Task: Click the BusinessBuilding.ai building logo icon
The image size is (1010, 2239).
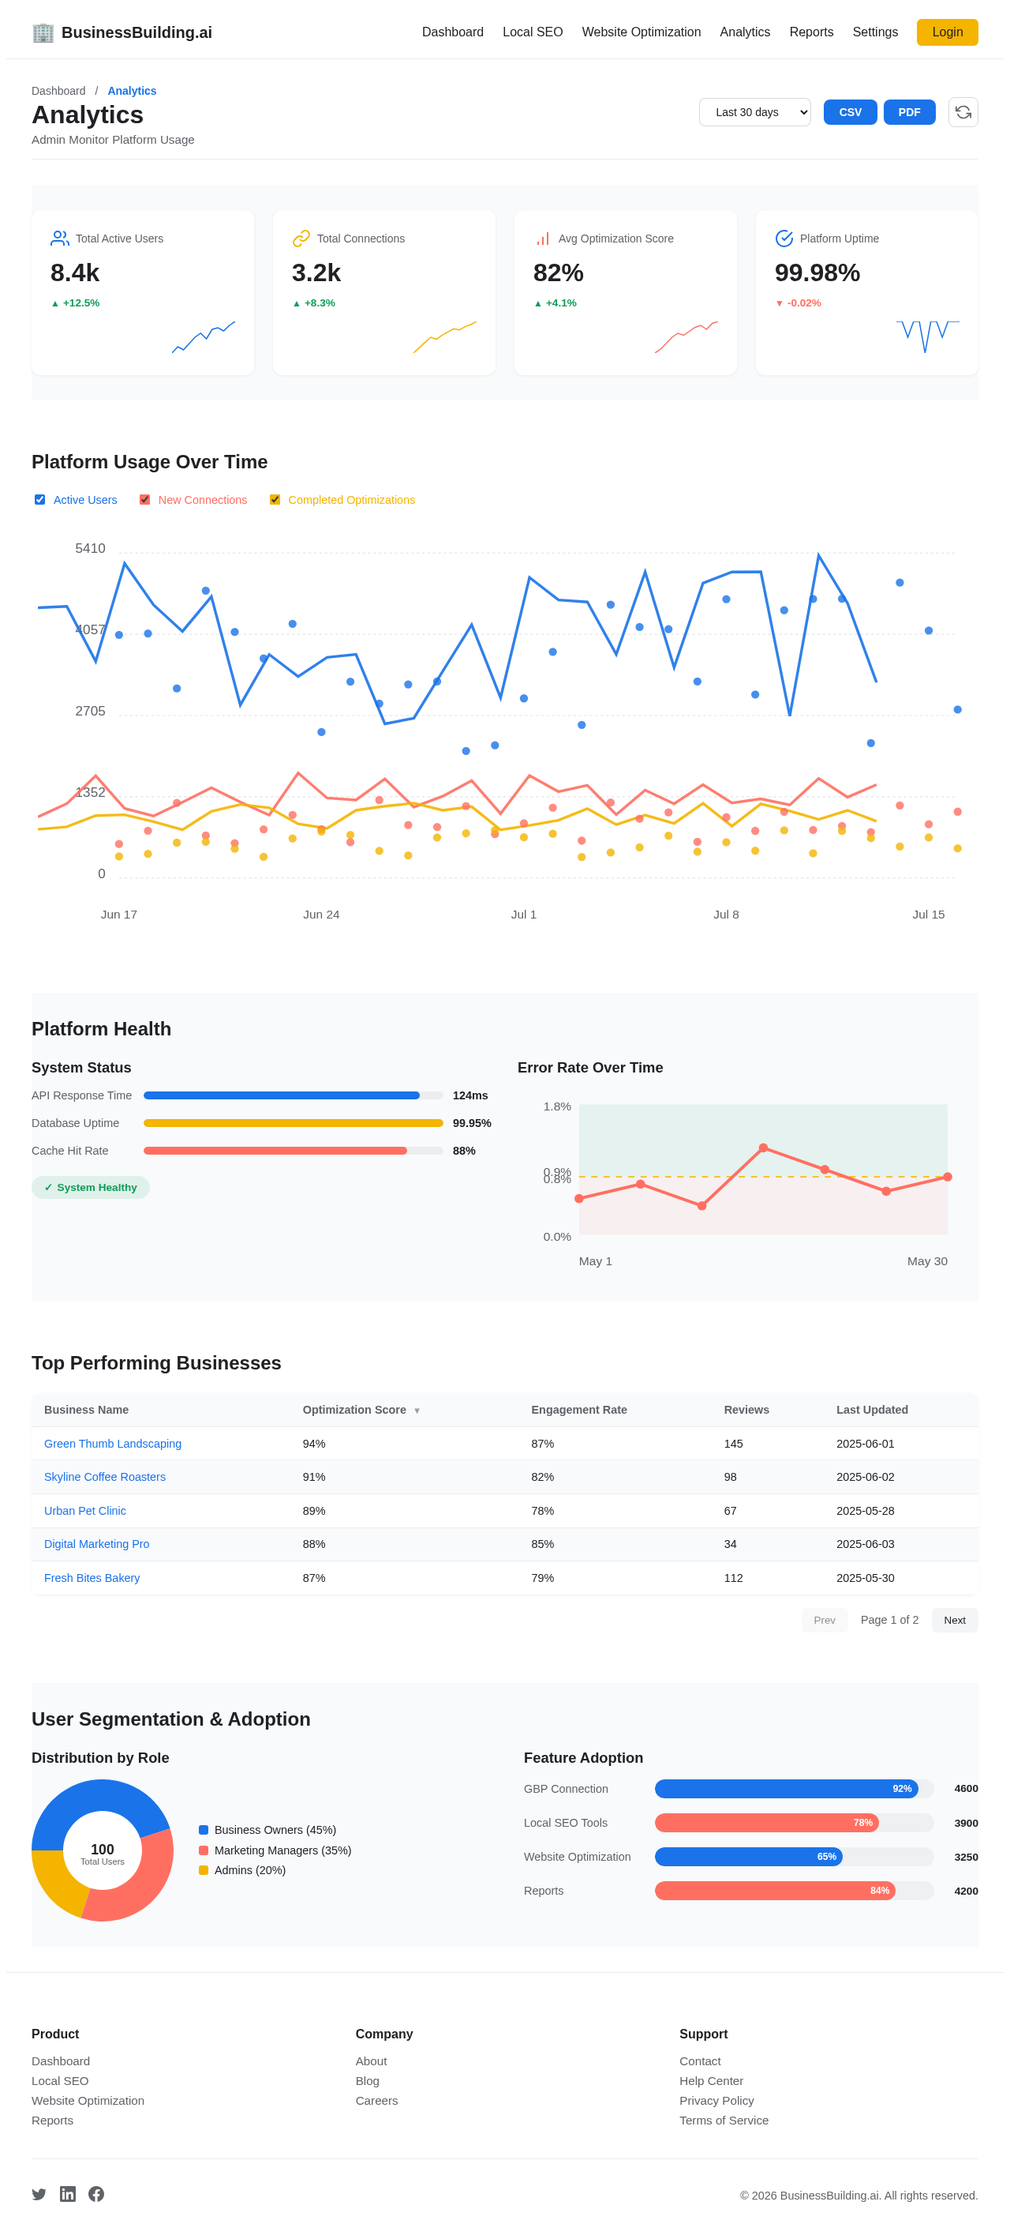Action: (x=43, y=32)
